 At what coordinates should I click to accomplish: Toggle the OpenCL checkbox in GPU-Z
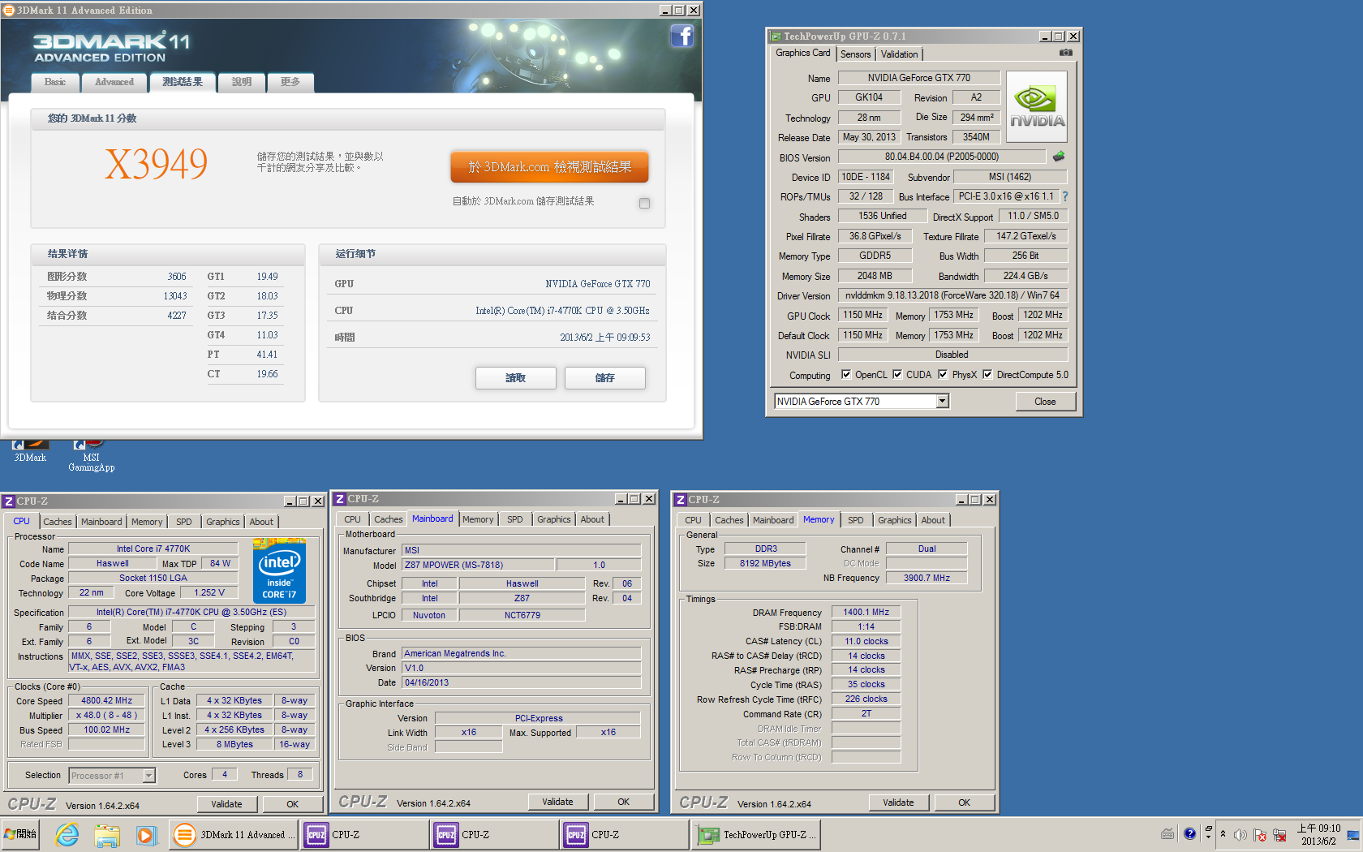[x=846, y=374]
